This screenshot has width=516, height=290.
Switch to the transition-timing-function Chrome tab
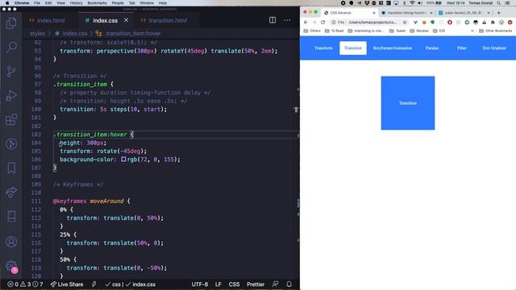407,13
